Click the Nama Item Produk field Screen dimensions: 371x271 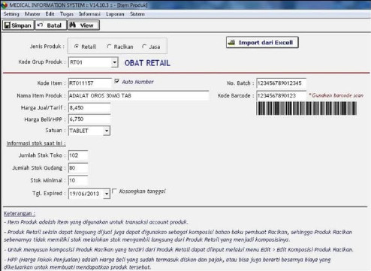(138, 95)
